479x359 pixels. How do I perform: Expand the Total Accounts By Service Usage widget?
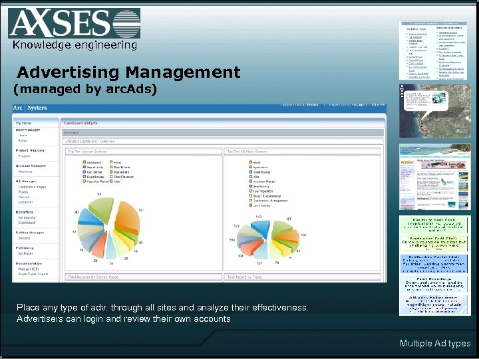coord(143,277)
